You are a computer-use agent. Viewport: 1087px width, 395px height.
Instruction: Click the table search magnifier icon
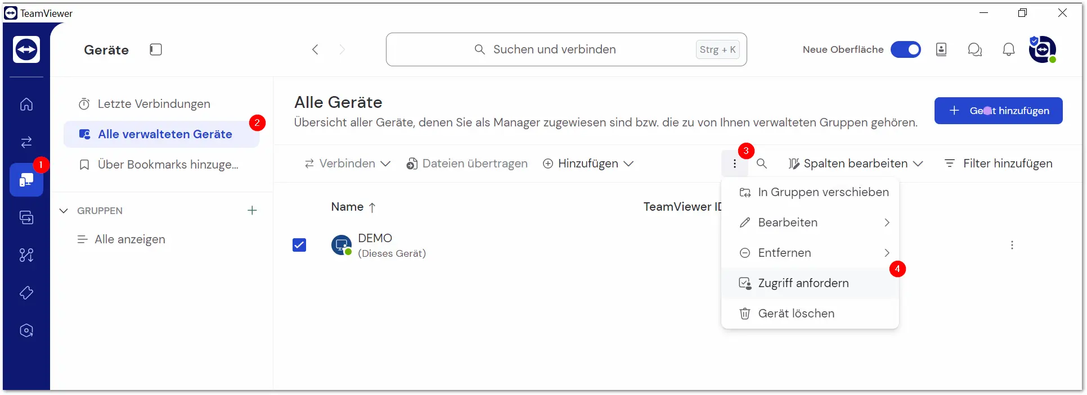[762, 164]
